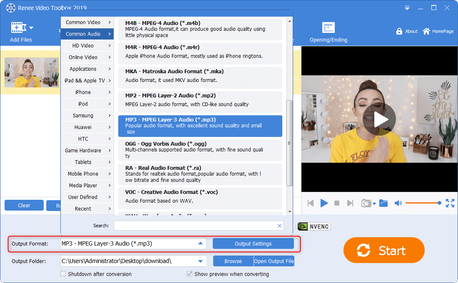Screen dimensions: 458x283
Task: Enter fullscreen preview mode
Action: click(450, 203)
